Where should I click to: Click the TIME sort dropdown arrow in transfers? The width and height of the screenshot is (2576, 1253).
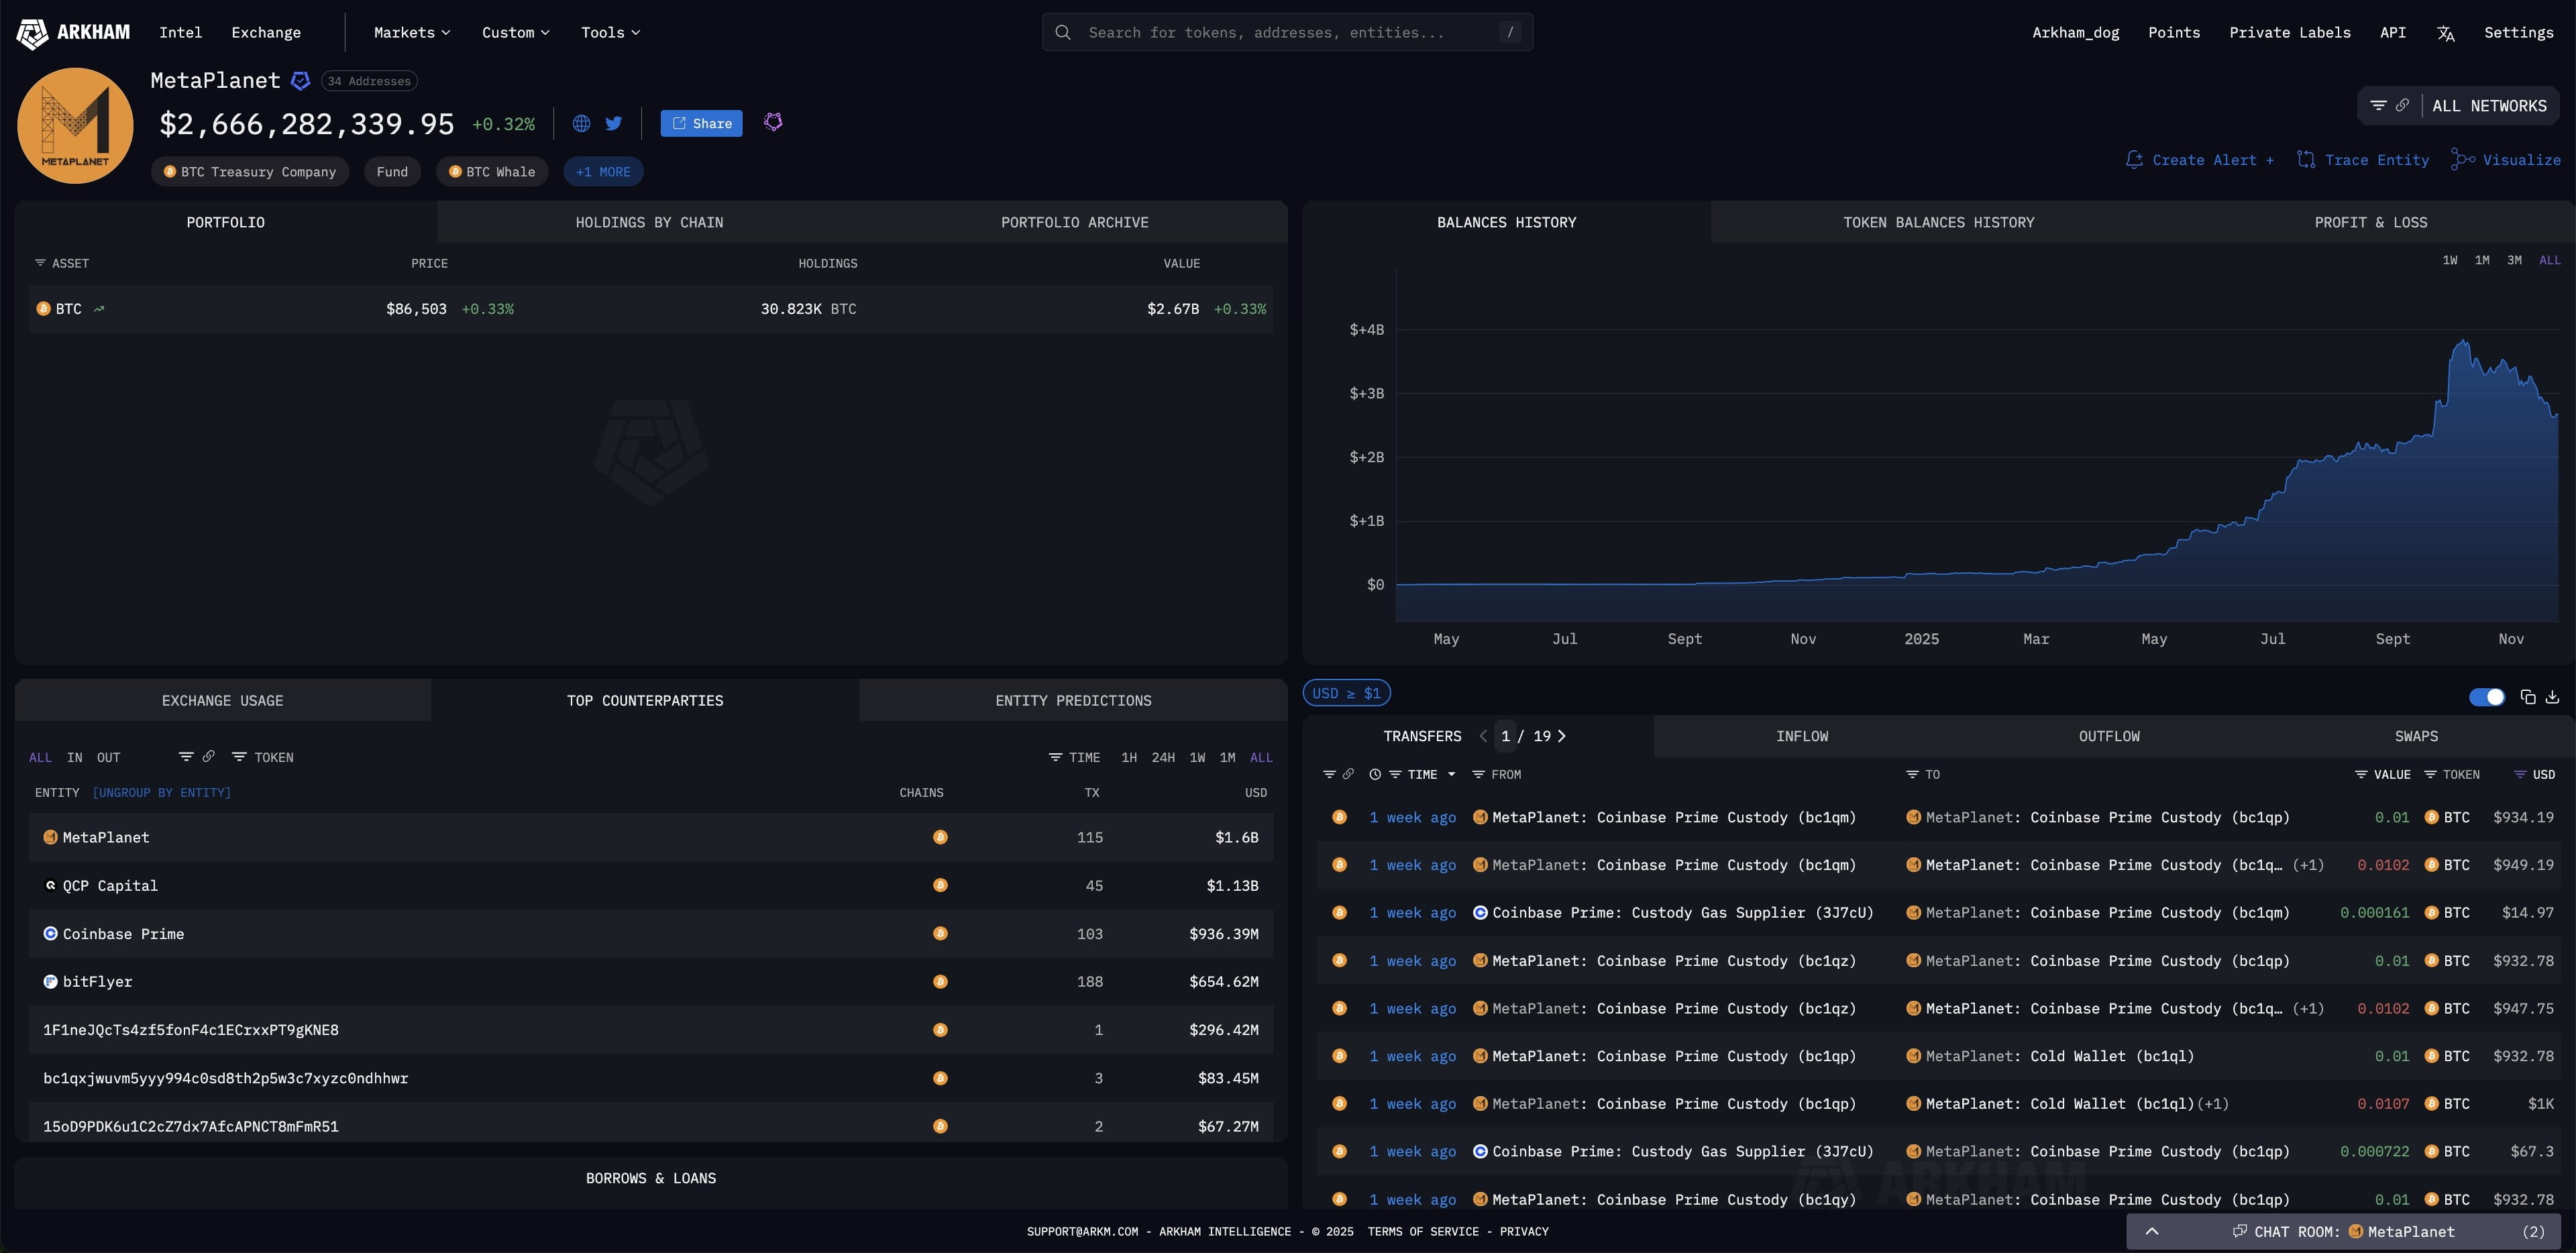coord(1451,775)
